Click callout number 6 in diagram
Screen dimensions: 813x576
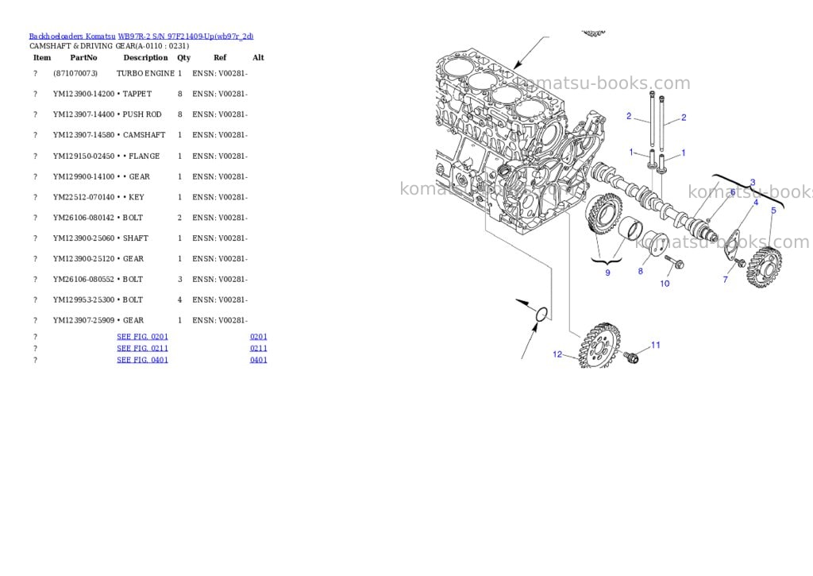point(733,192)
